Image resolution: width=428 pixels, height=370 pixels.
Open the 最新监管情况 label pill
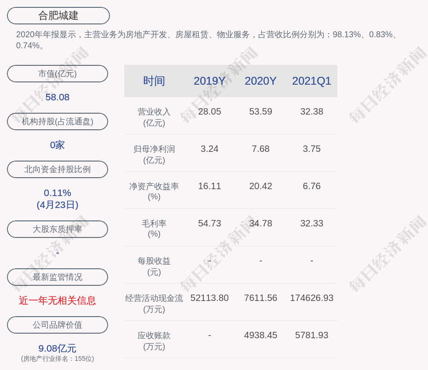pos(58,277)
